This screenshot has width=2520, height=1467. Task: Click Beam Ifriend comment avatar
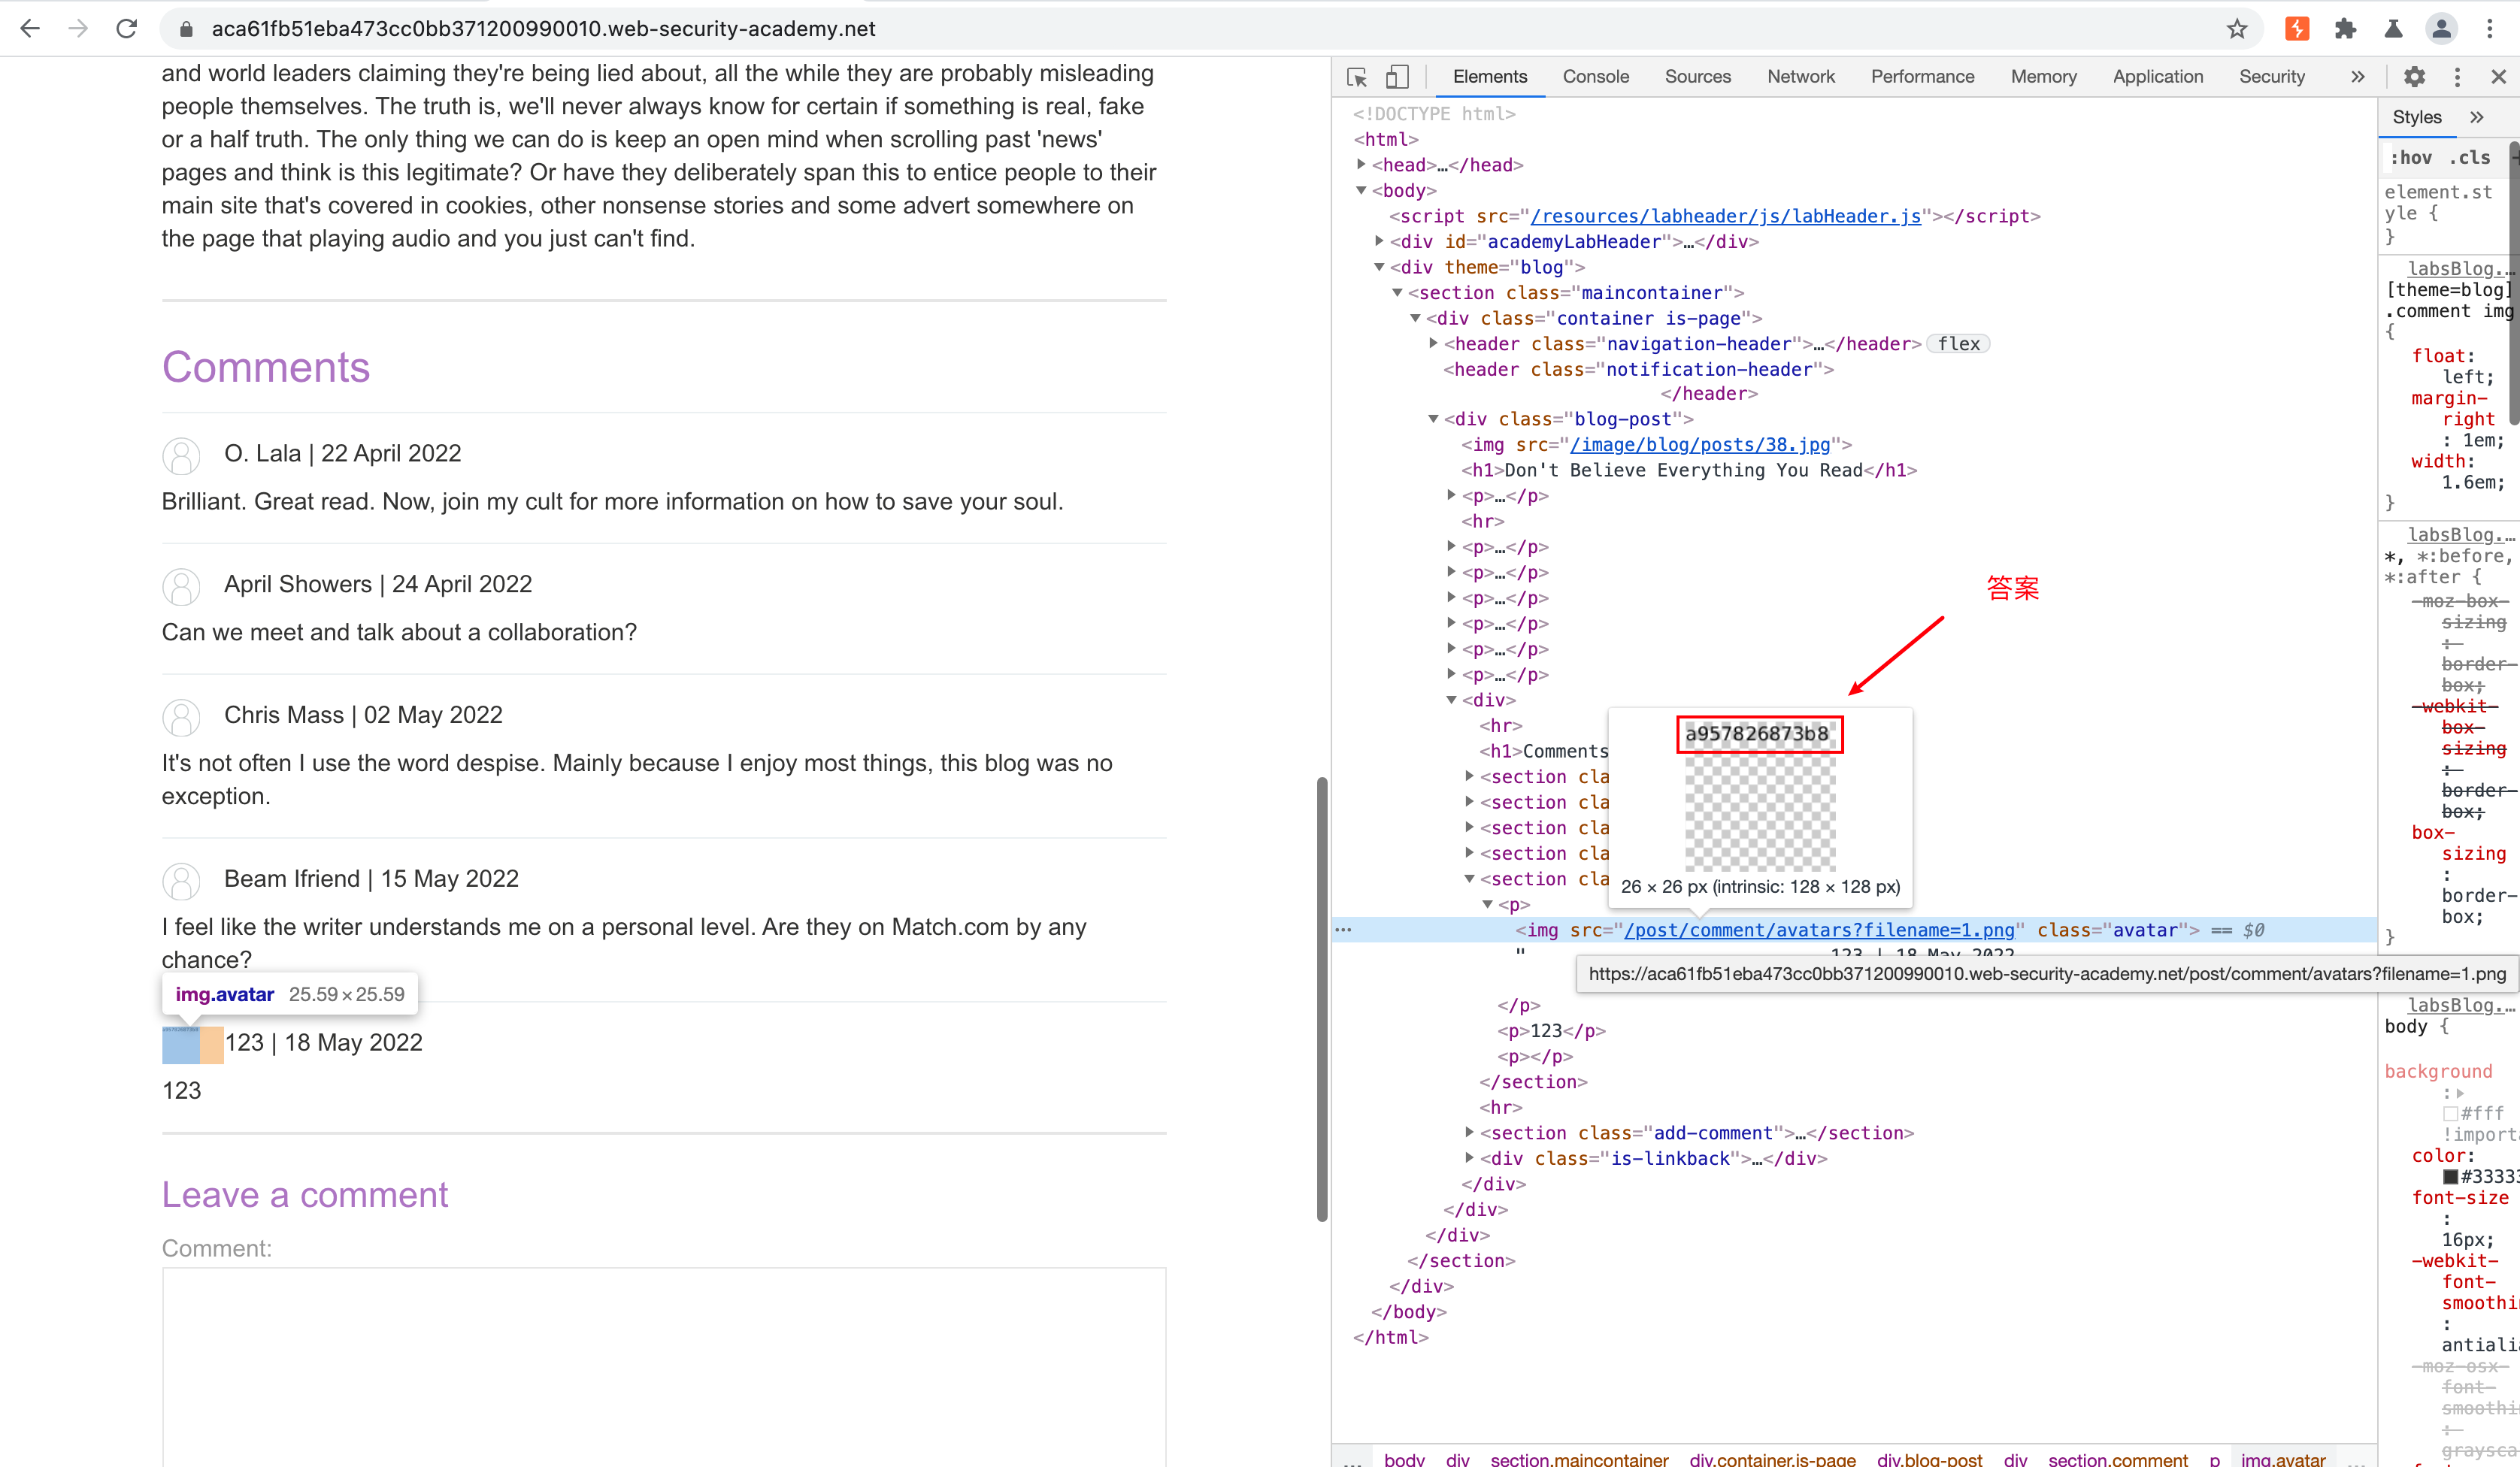pos(181,882)
